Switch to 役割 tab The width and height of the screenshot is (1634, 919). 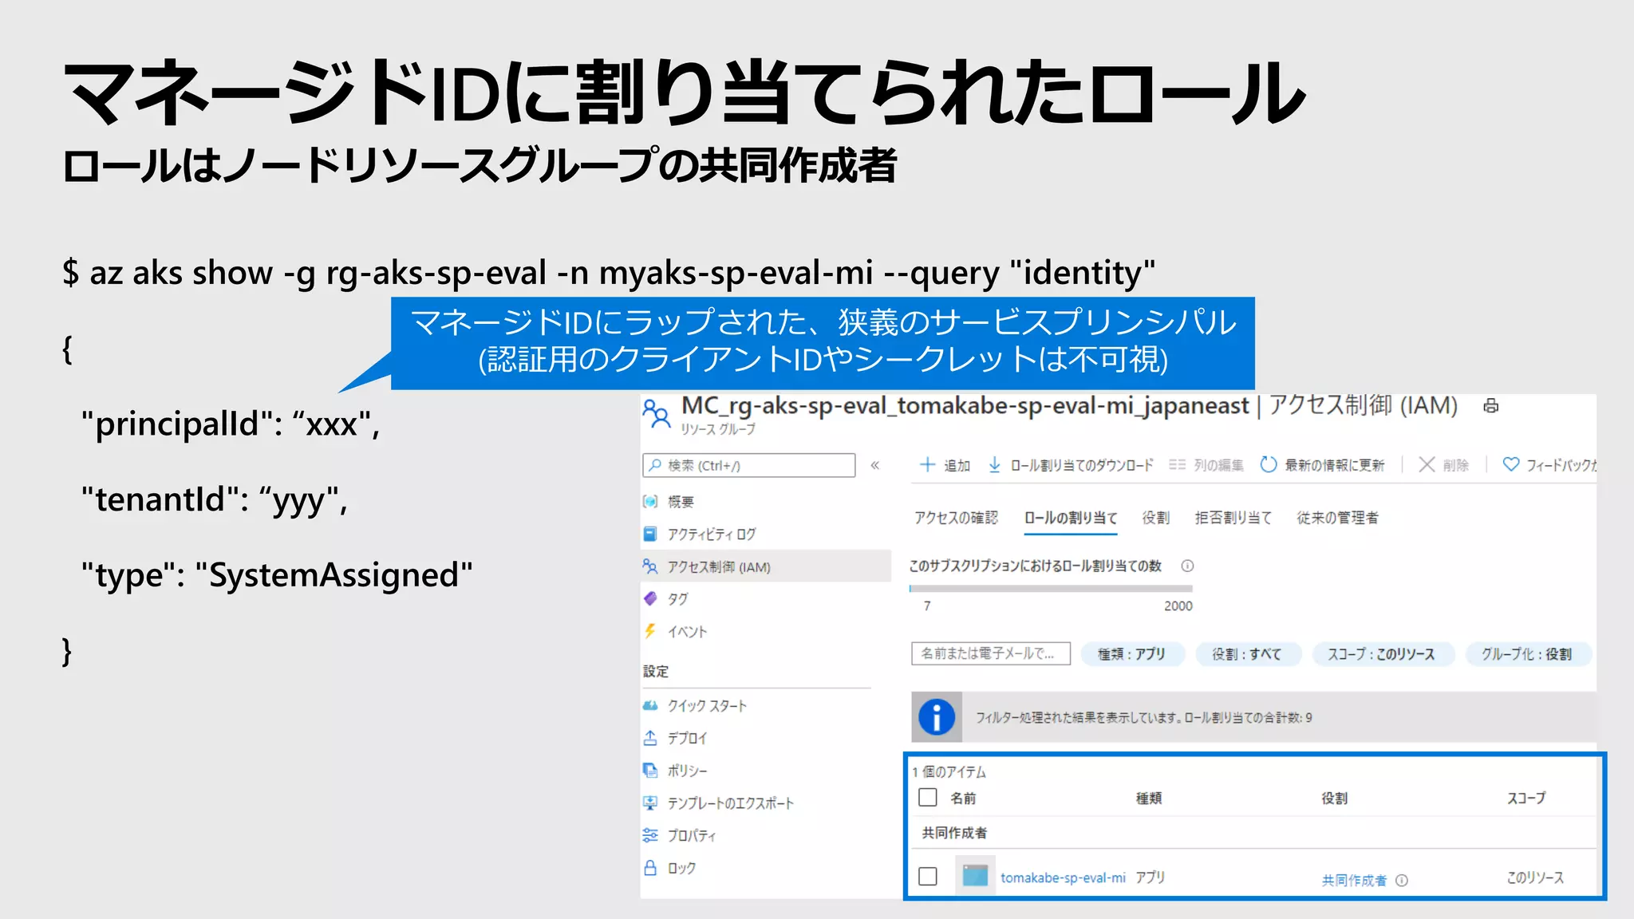1155,518
